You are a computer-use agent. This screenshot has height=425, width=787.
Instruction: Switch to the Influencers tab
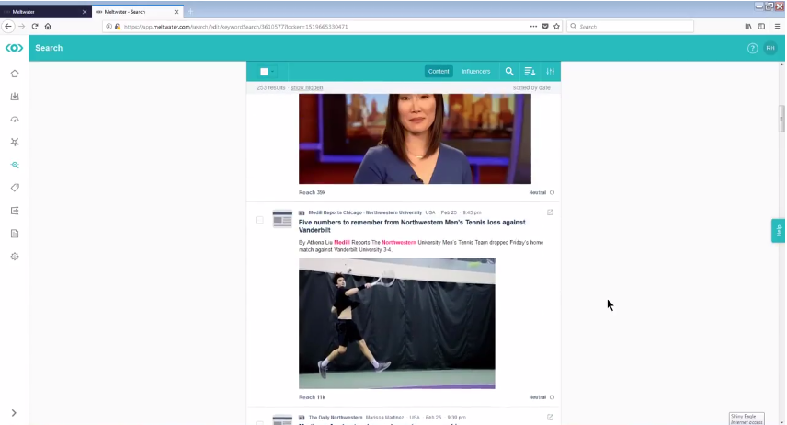pyautogui.click(x=475, y=72)
